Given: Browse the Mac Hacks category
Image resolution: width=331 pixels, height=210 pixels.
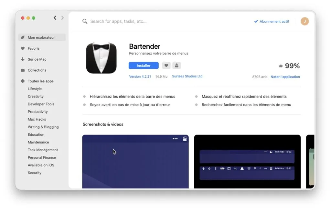Looking at the screenshot, I should coord(37,119).
